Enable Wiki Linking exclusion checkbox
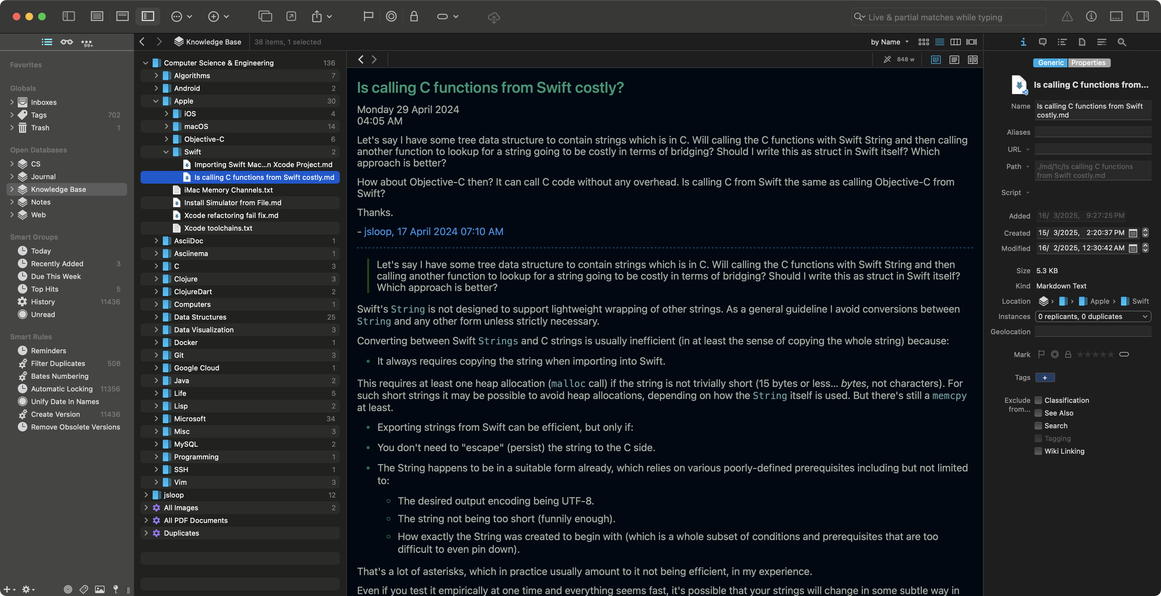 coord(1038,451)
